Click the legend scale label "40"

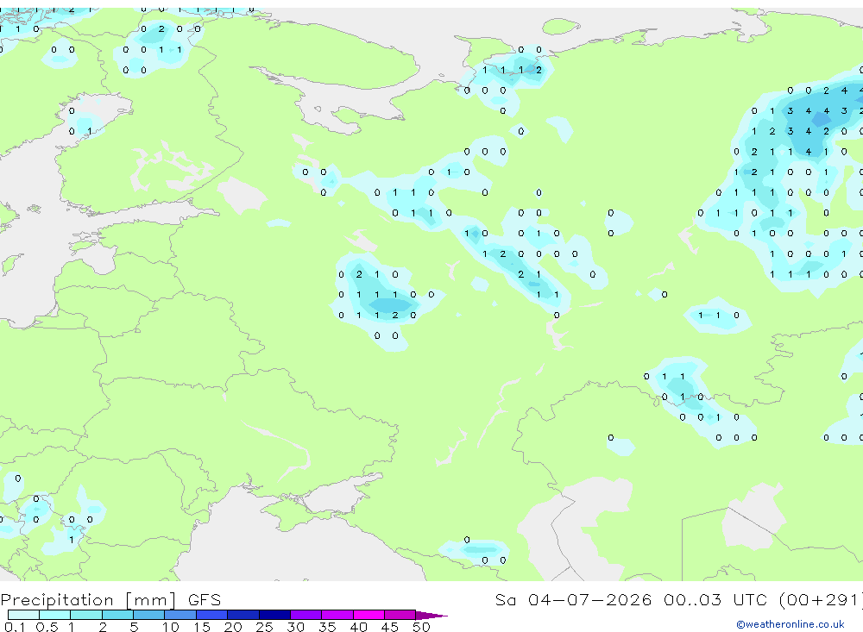[358, 627]
